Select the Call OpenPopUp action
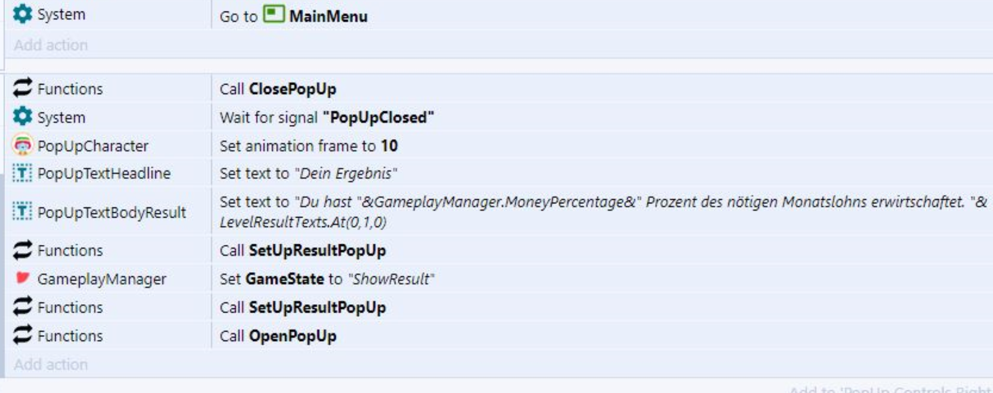Screen dimensions: 993x393 [x=278, y=336]
